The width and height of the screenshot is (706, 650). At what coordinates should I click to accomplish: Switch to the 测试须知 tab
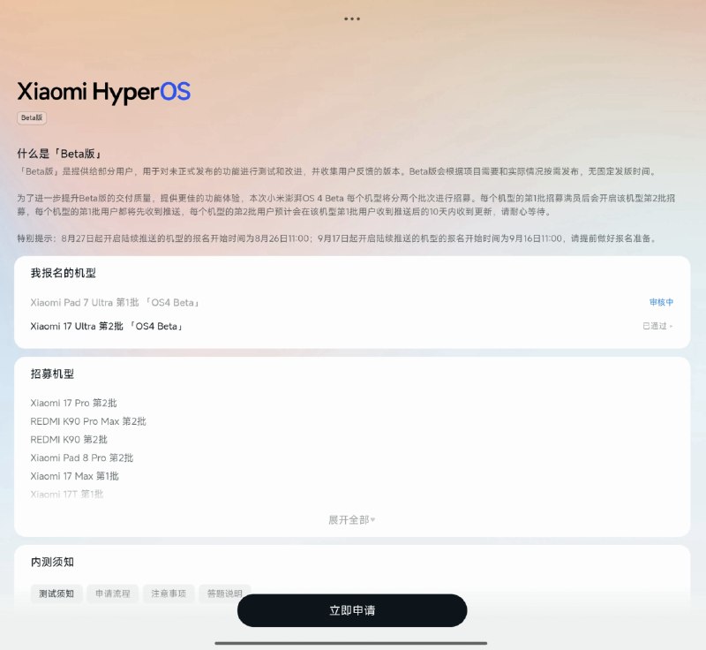56,593
